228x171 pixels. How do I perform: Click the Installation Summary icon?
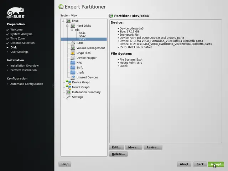click(68, 92)
